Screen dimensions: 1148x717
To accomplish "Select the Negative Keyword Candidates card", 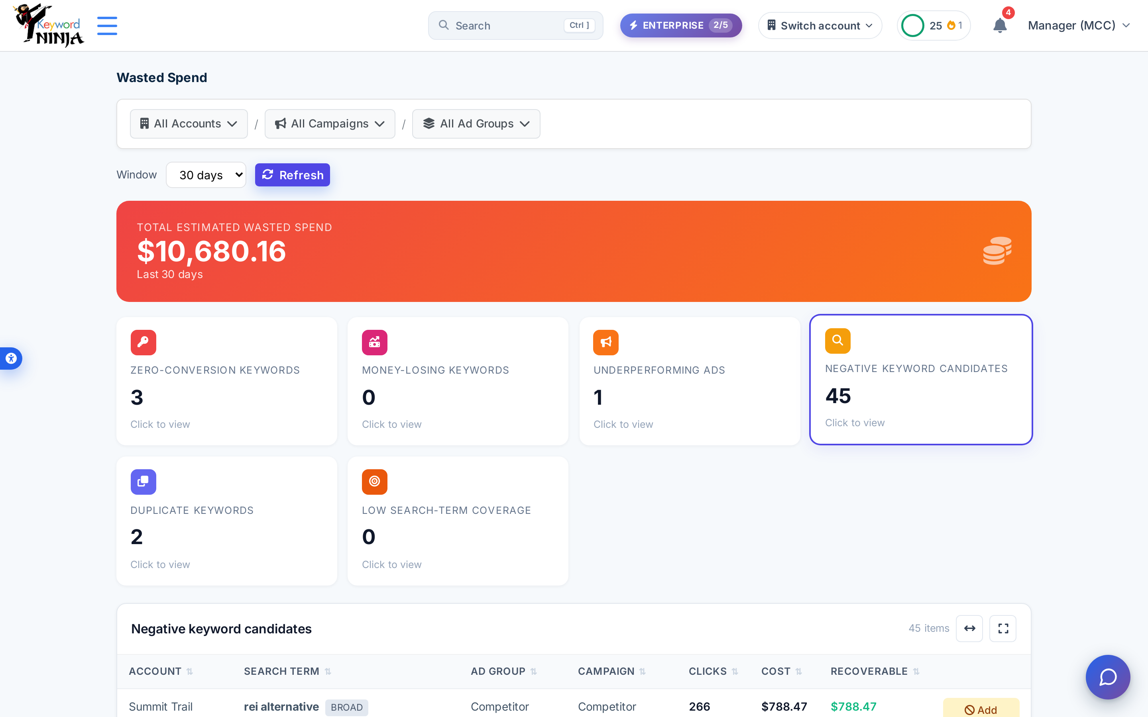I will pyautogui.click(x=921, y=379).
